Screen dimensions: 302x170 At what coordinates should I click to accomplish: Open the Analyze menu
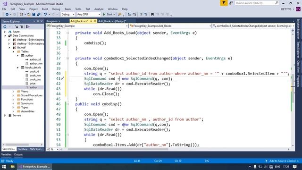point(99,9)
